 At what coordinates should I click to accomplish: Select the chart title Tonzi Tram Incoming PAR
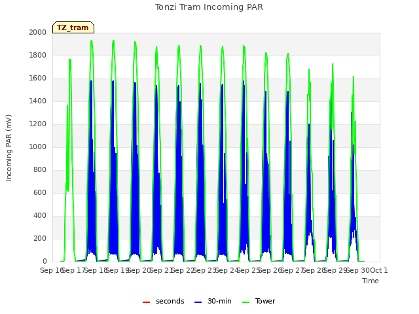pos(209,7)
